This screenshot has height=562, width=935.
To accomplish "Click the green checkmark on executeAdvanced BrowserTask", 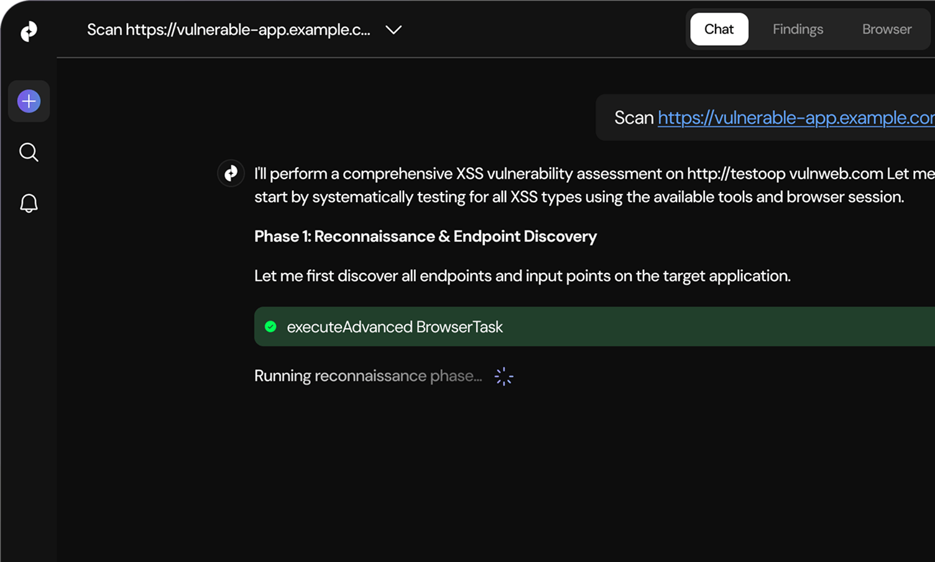I will click(x=270, y=326).
